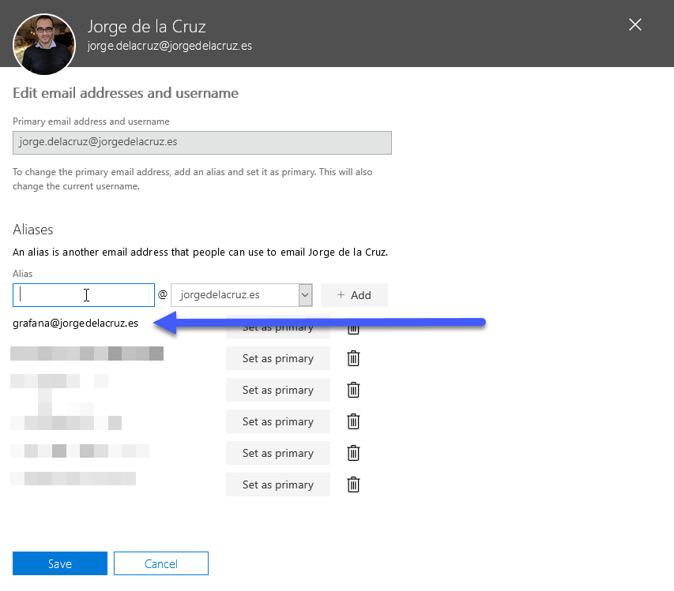Set the fourth alias as primary
Viewport: 674px width, 591px height.
(x=278, y=421)
